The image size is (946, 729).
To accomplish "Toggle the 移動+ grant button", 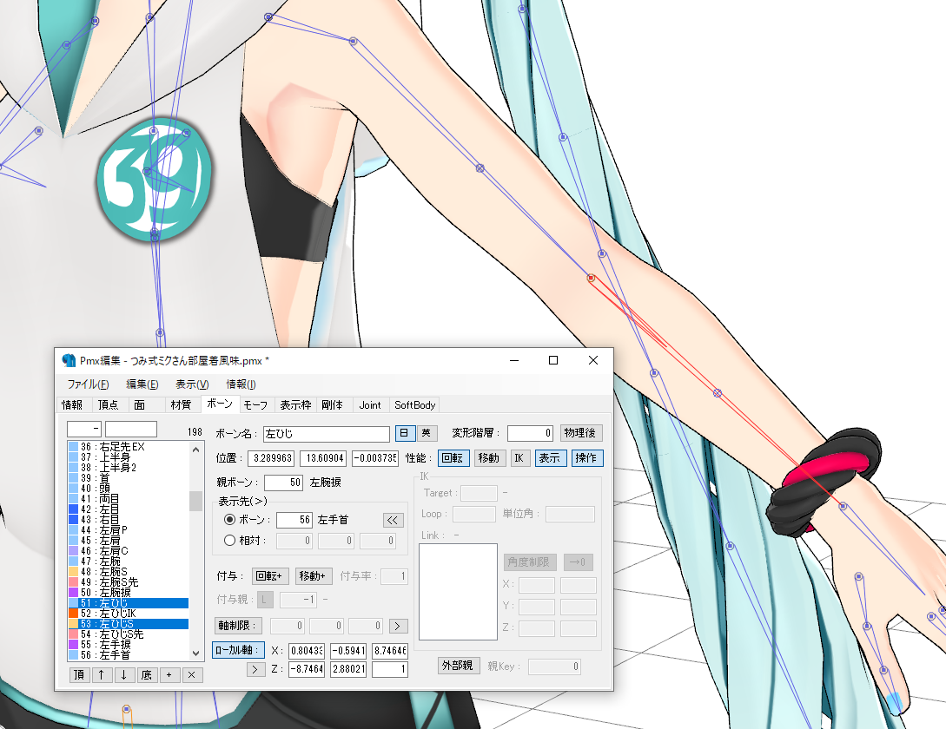I will (x=313, y=576).
